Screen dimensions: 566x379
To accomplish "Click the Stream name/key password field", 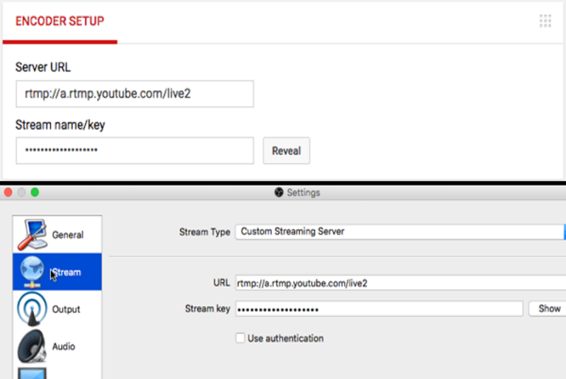I will coord(134,151).
